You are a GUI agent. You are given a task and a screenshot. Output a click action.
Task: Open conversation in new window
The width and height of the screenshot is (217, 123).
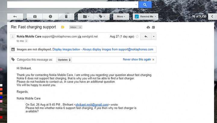[153, 27]
